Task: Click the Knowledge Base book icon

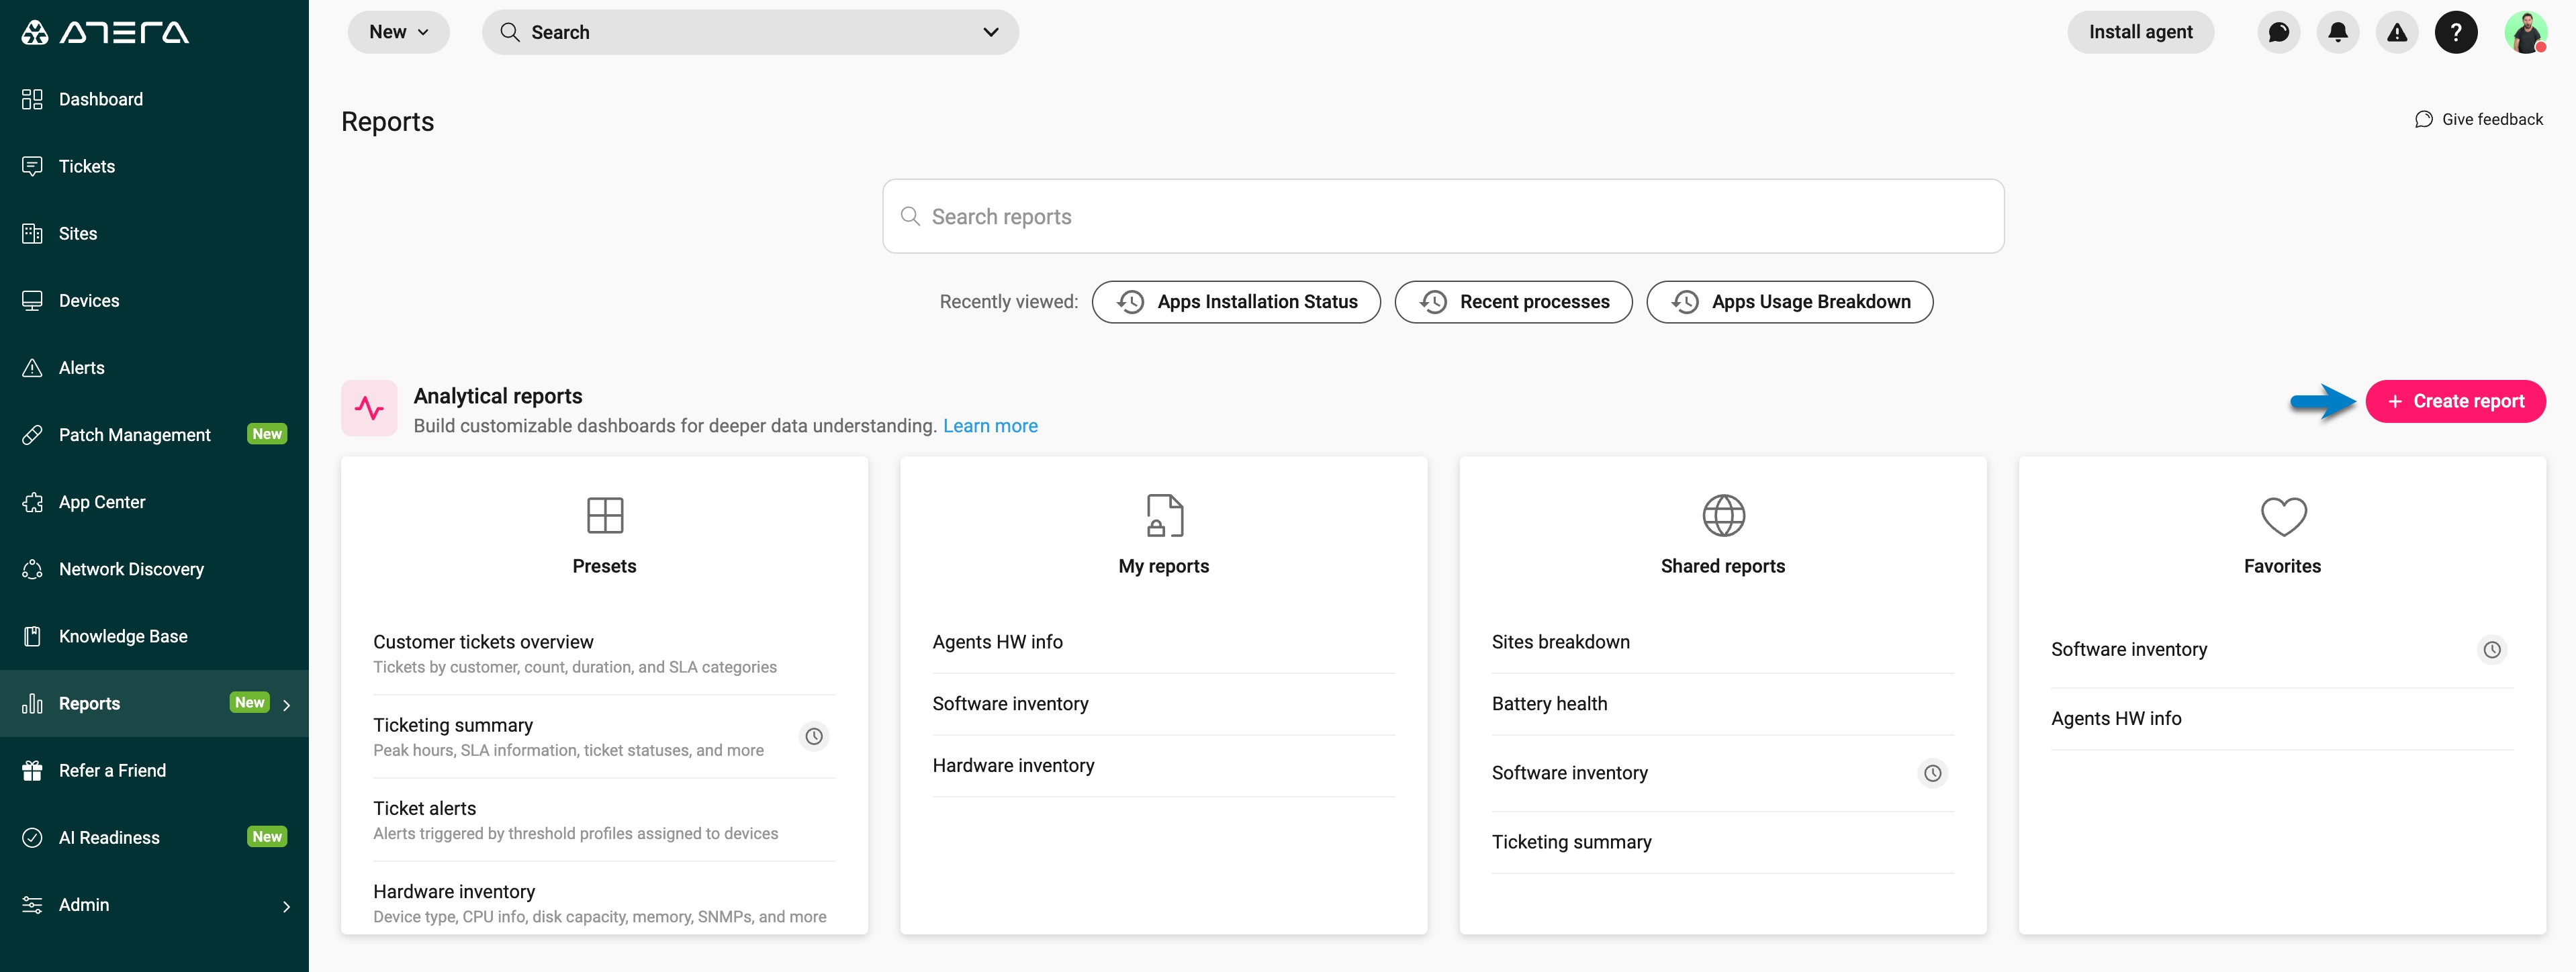Action: (x=32, y=636)
